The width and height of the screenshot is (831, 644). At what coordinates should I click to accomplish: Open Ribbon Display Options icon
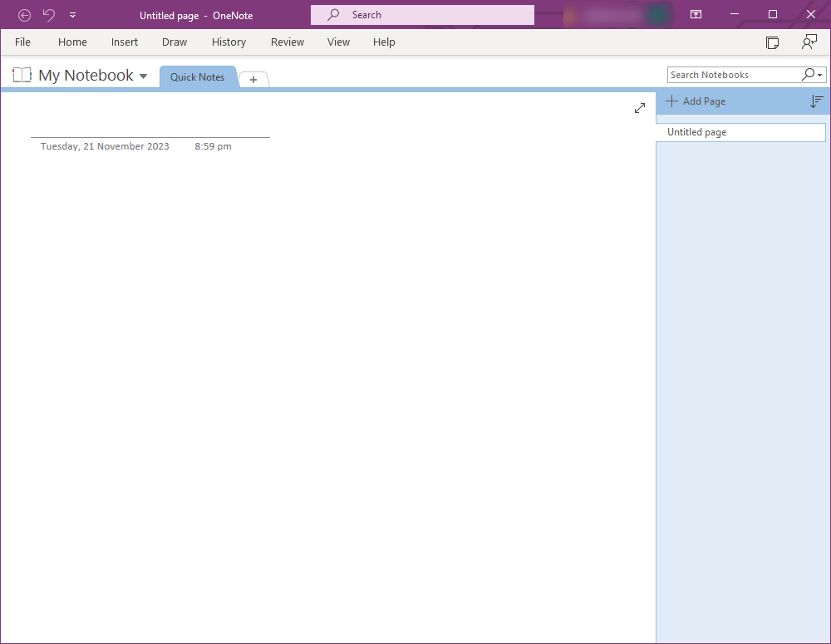click(x=696, y=15)
